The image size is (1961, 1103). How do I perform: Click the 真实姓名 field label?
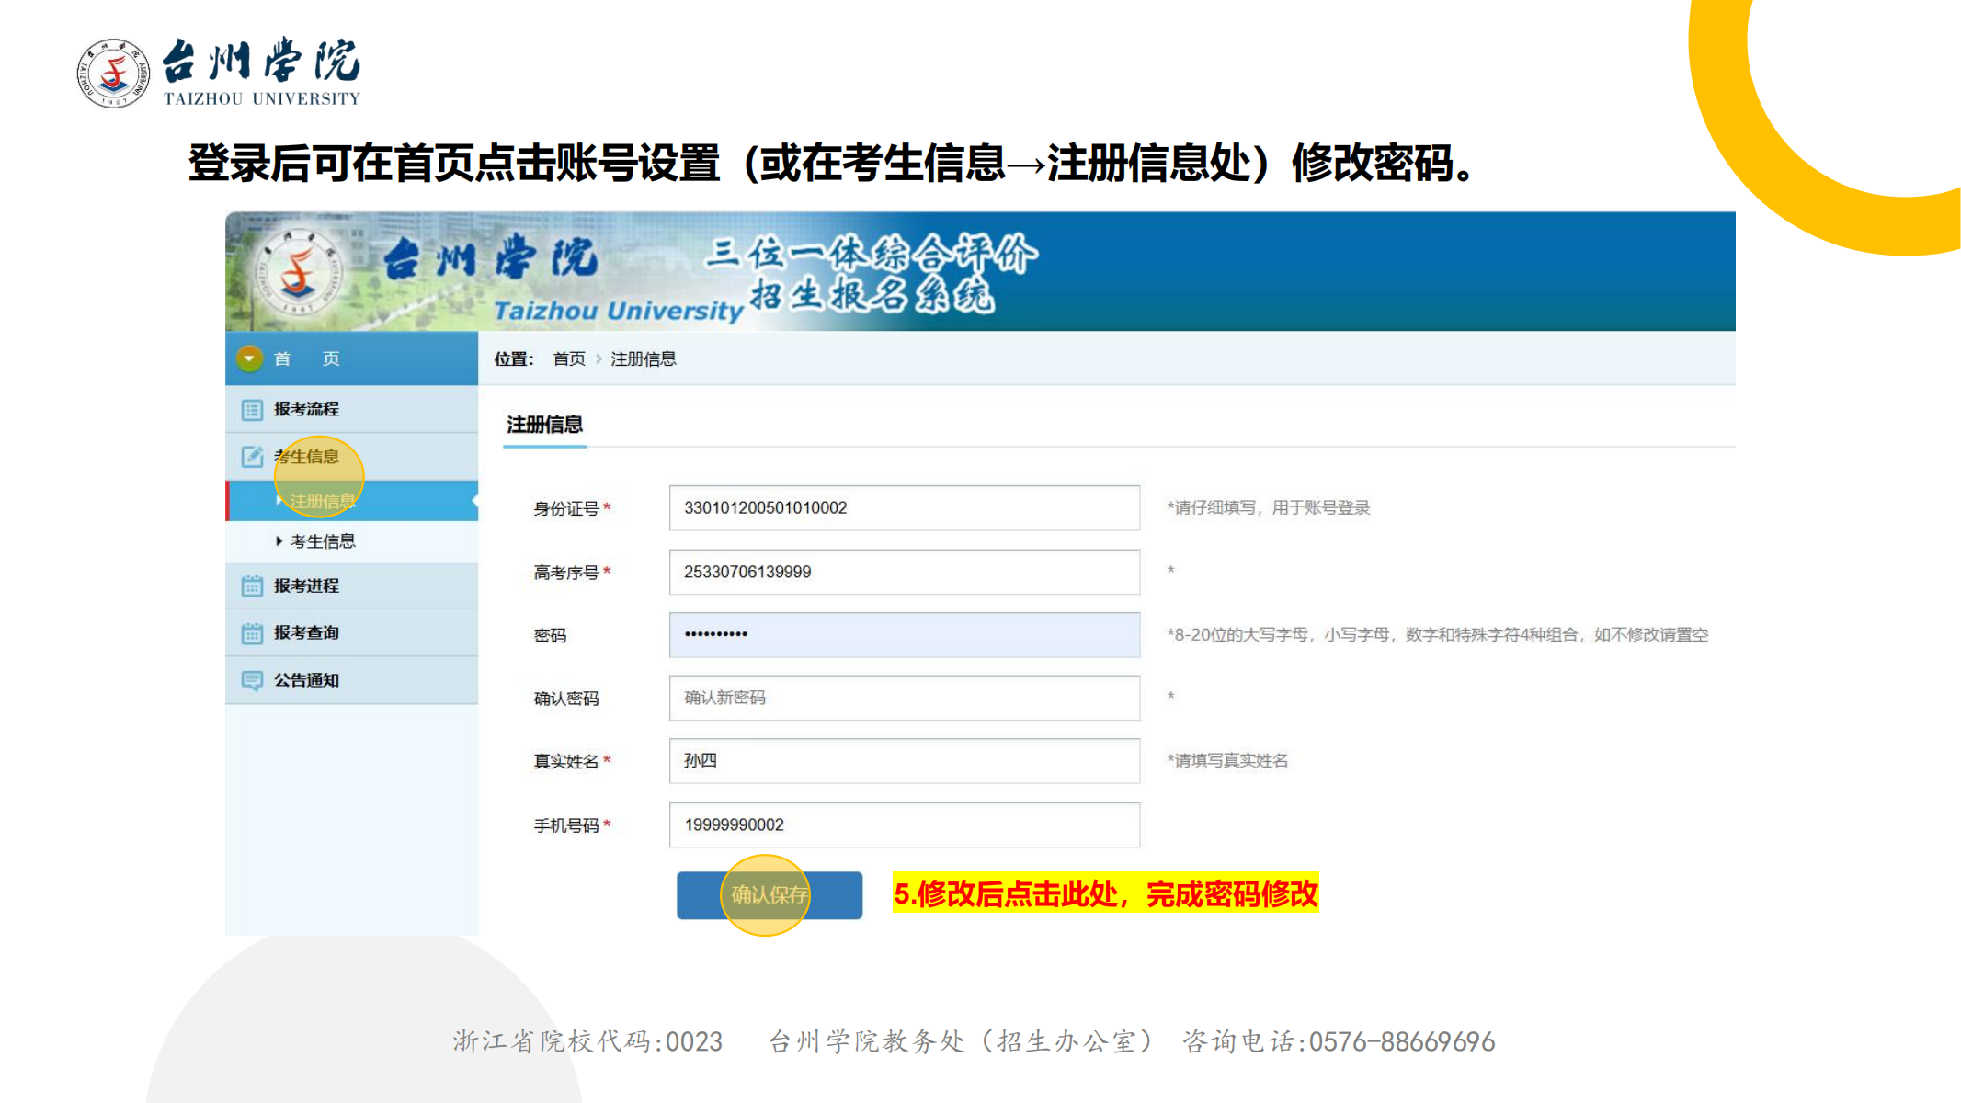(566, 761)
